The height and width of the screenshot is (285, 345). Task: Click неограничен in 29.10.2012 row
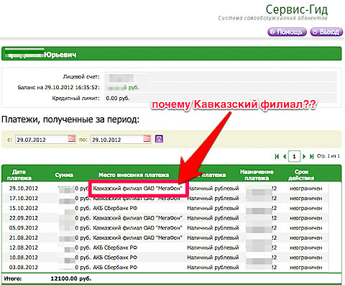coord(305,189)
